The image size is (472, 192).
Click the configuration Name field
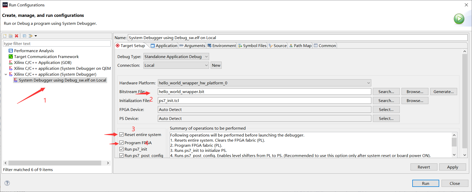[x=298, y=38]
